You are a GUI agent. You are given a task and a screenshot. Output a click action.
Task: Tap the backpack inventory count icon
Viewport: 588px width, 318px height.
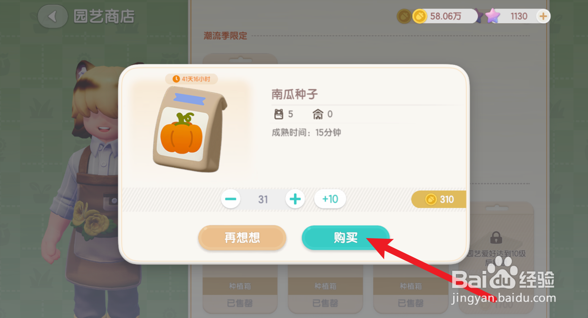279,114
